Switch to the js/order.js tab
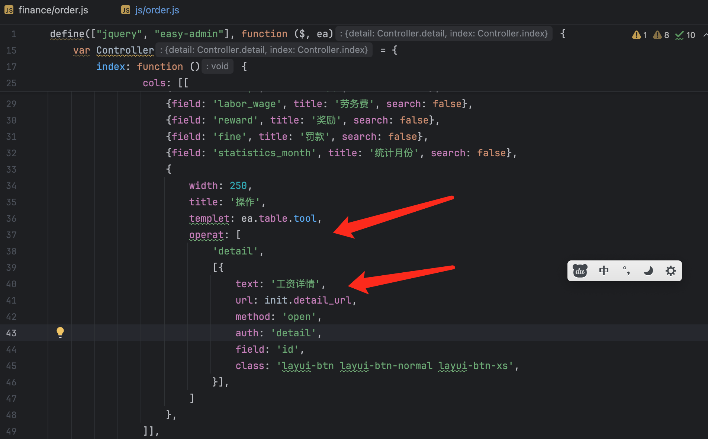This screenshot has width=708, height=439. 150,10
